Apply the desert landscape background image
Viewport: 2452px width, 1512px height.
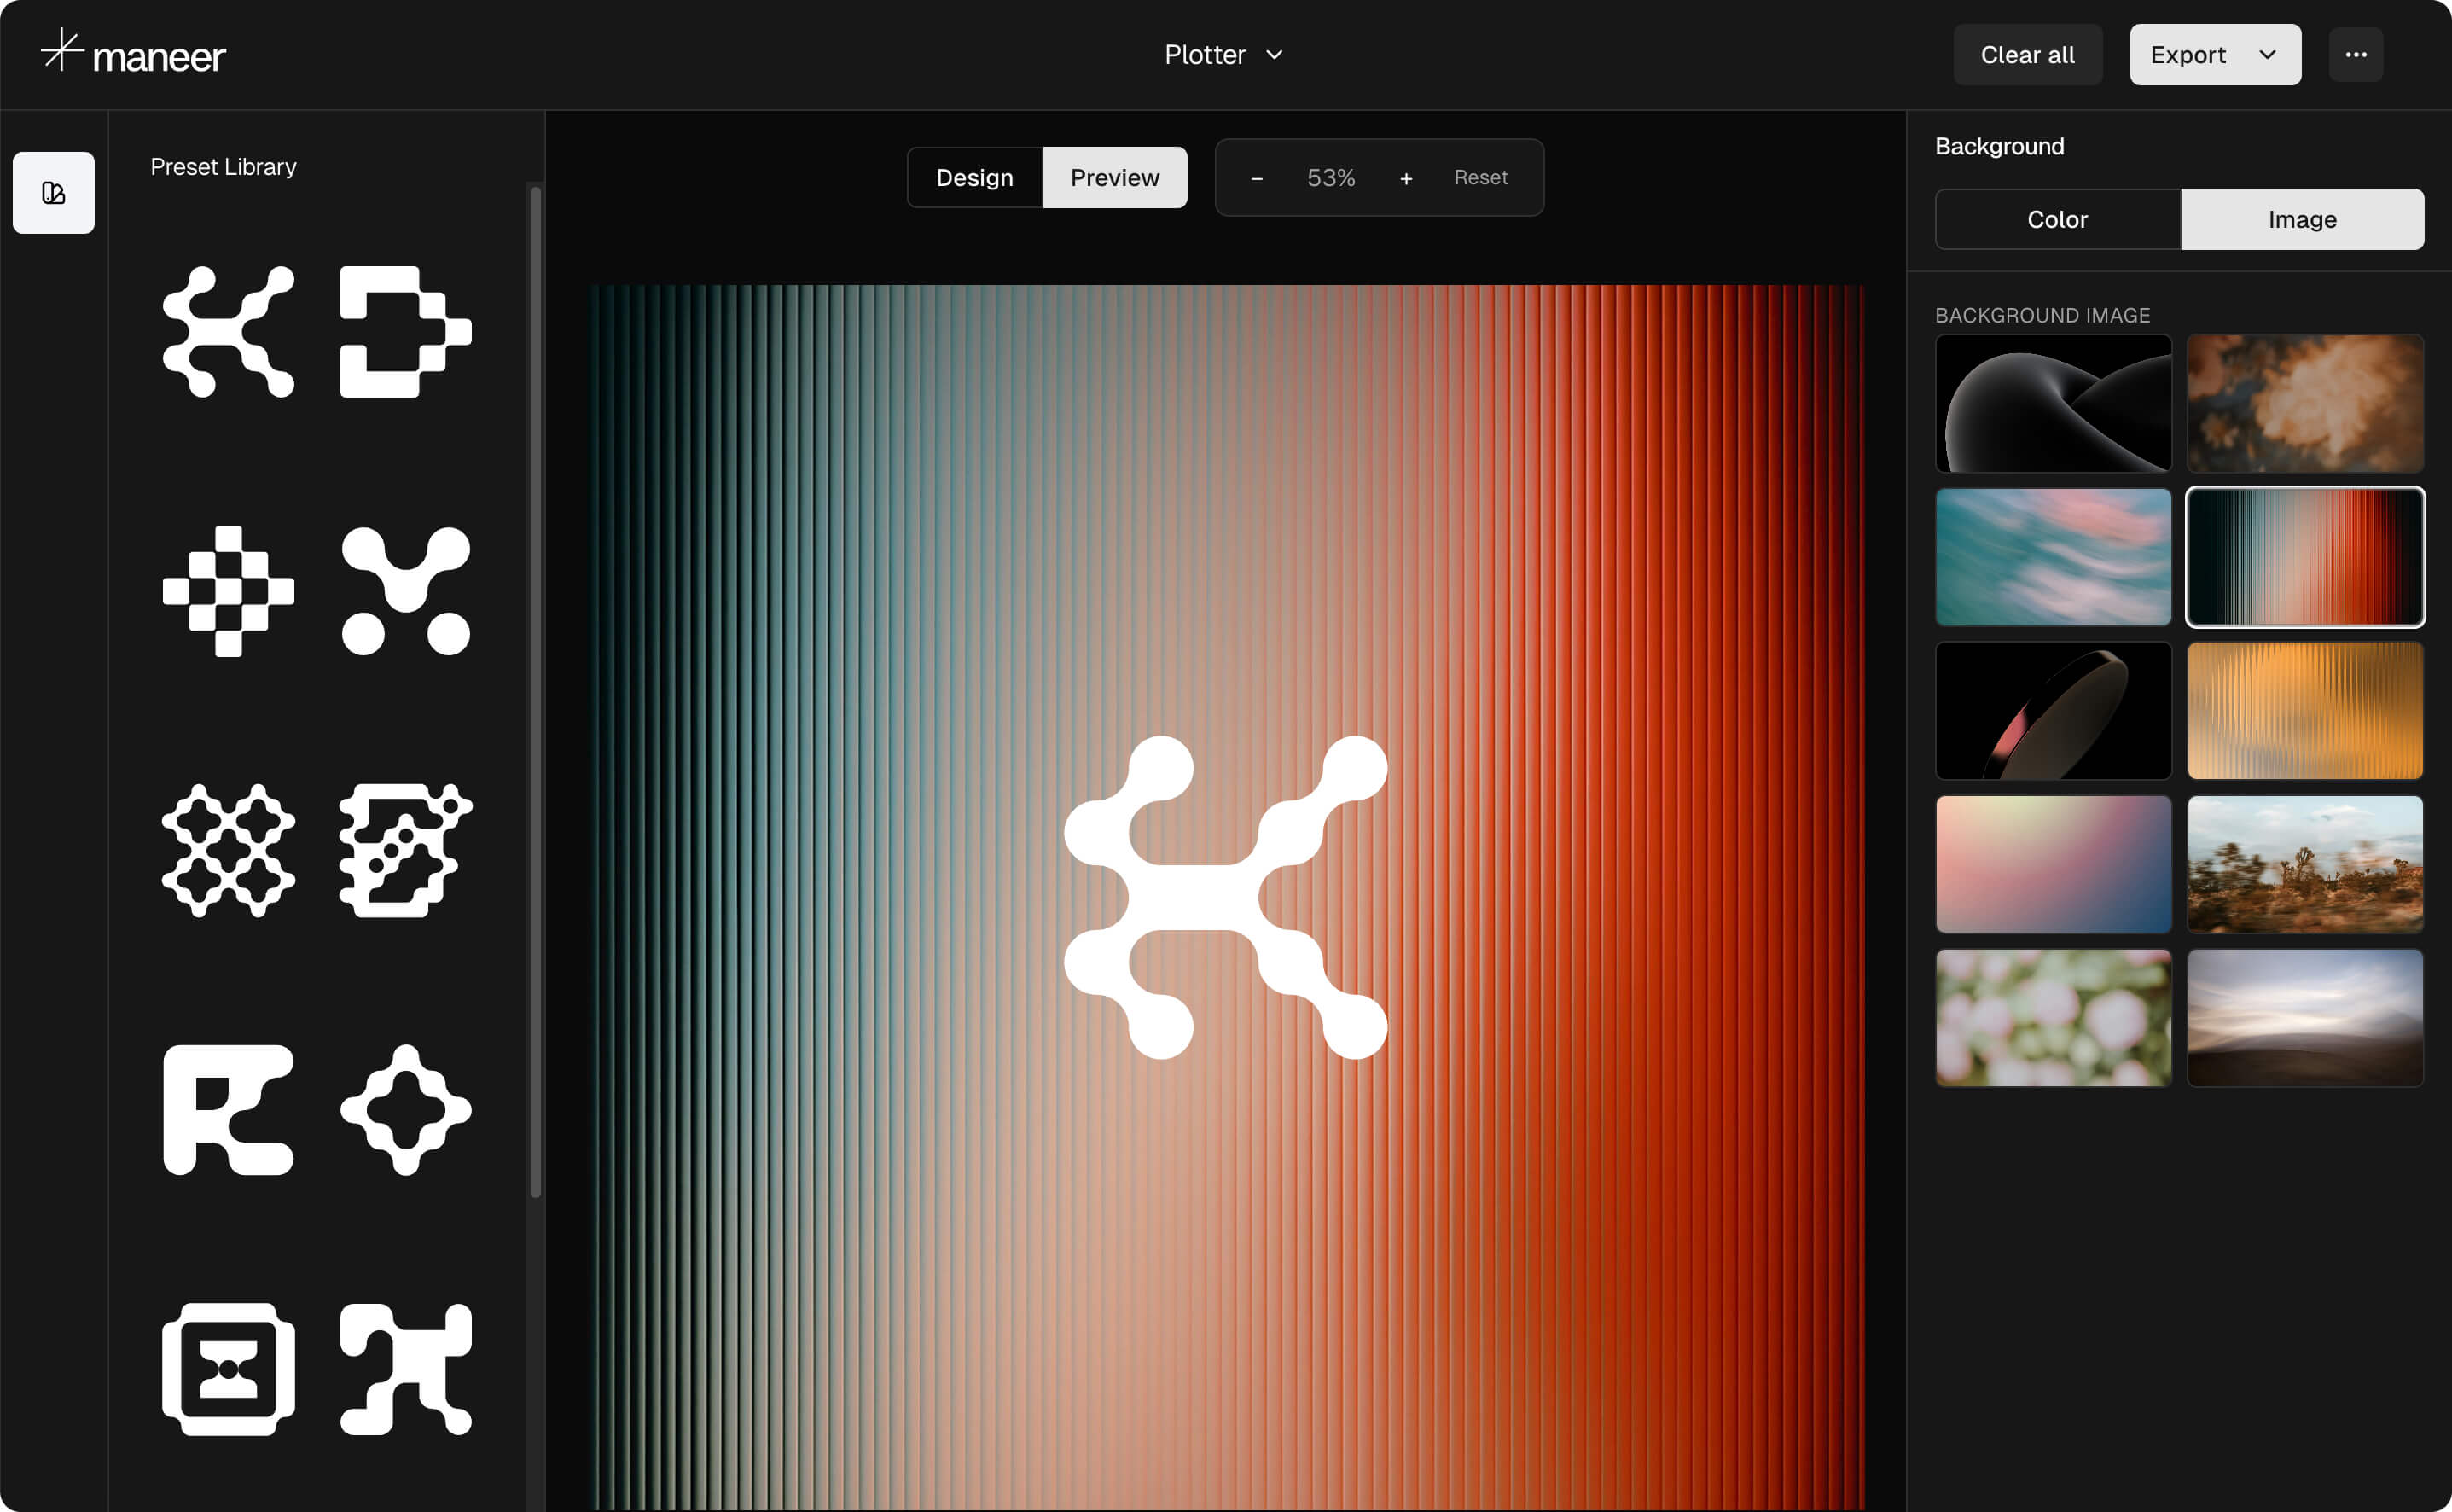click(x=2305, y=863)
